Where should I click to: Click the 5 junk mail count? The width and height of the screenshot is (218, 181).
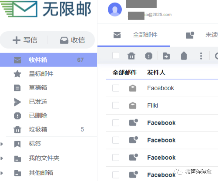pyautogui.click(x=82, y=129)
